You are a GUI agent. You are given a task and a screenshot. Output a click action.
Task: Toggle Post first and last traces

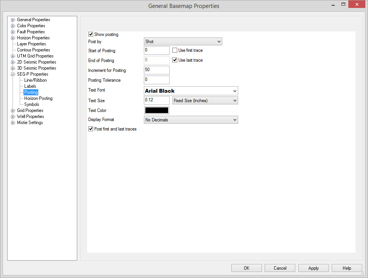91,129
